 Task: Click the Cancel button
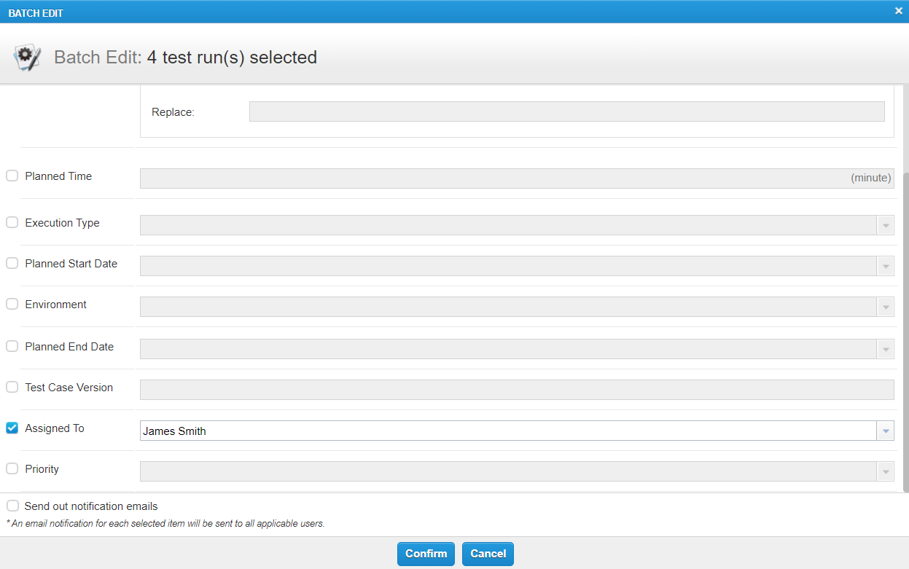tap(488, 554)
